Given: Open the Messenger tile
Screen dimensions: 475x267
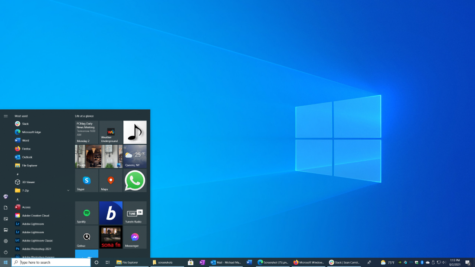Looking at the screenshot, I should 134,237.
